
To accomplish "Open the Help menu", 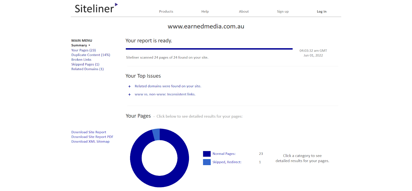I will (x=205, y=12).
